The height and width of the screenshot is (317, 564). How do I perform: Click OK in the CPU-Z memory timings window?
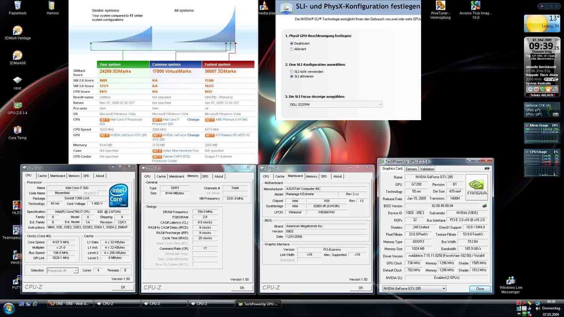point(242,288)
